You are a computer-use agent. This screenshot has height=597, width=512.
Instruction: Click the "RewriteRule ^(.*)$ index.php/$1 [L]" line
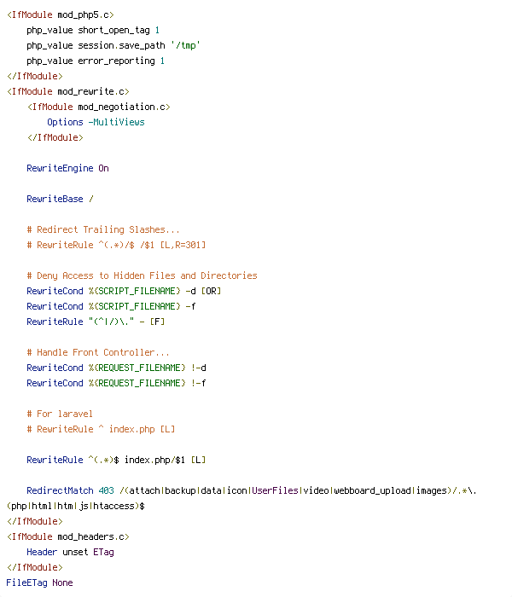point(116,460)
